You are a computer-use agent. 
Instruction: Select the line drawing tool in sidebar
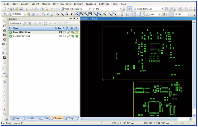click(x=5, y=21)
